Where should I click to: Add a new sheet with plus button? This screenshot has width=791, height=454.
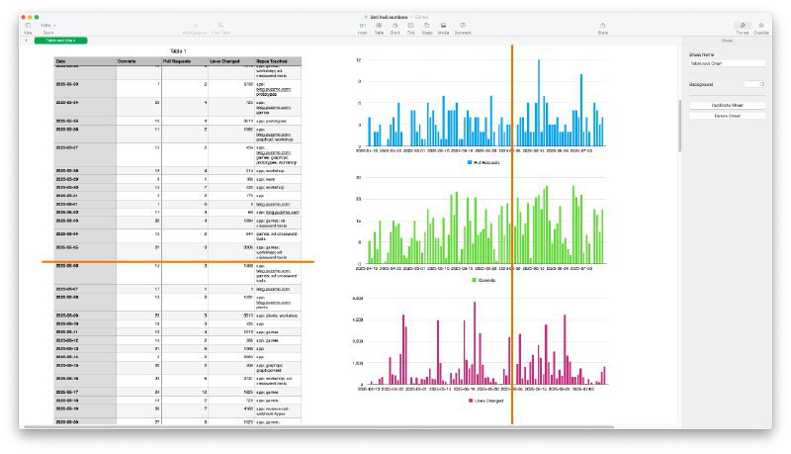point(27,41)
